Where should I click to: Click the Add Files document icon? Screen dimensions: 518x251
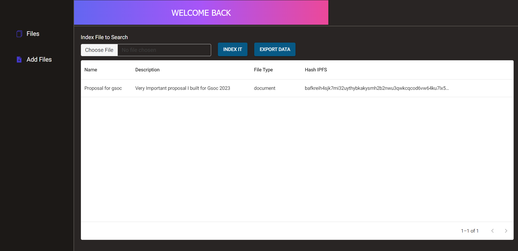click(x=19, y=59)
